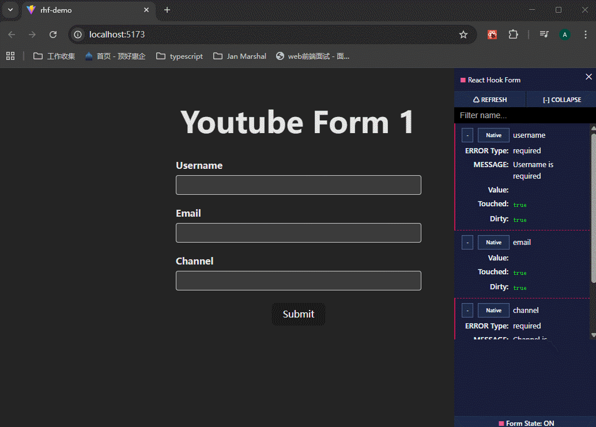Open the Chrome profile avatar menu
This screenshot has height=427, width=596.
tap(565, 35)
